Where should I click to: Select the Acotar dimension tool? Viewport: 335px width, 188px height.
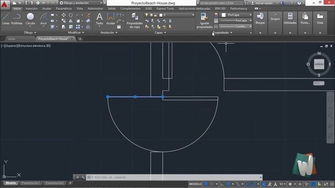[x=110, y=19]
